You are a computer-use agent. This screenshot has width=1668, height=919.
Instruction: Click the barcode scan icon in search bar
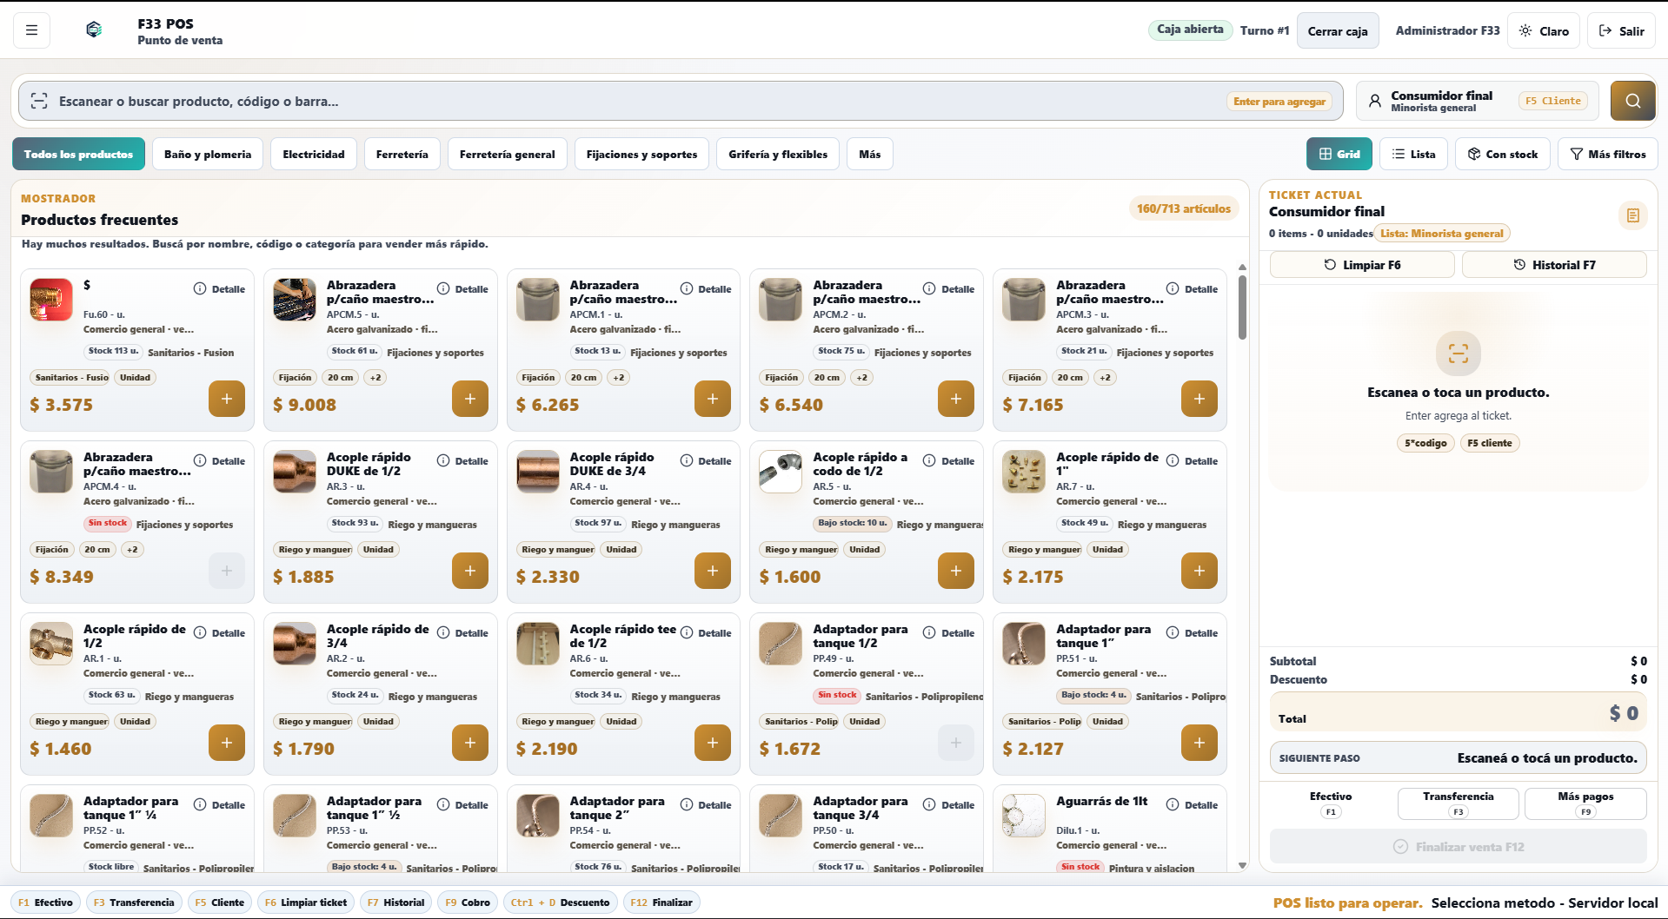click(39, 102)
